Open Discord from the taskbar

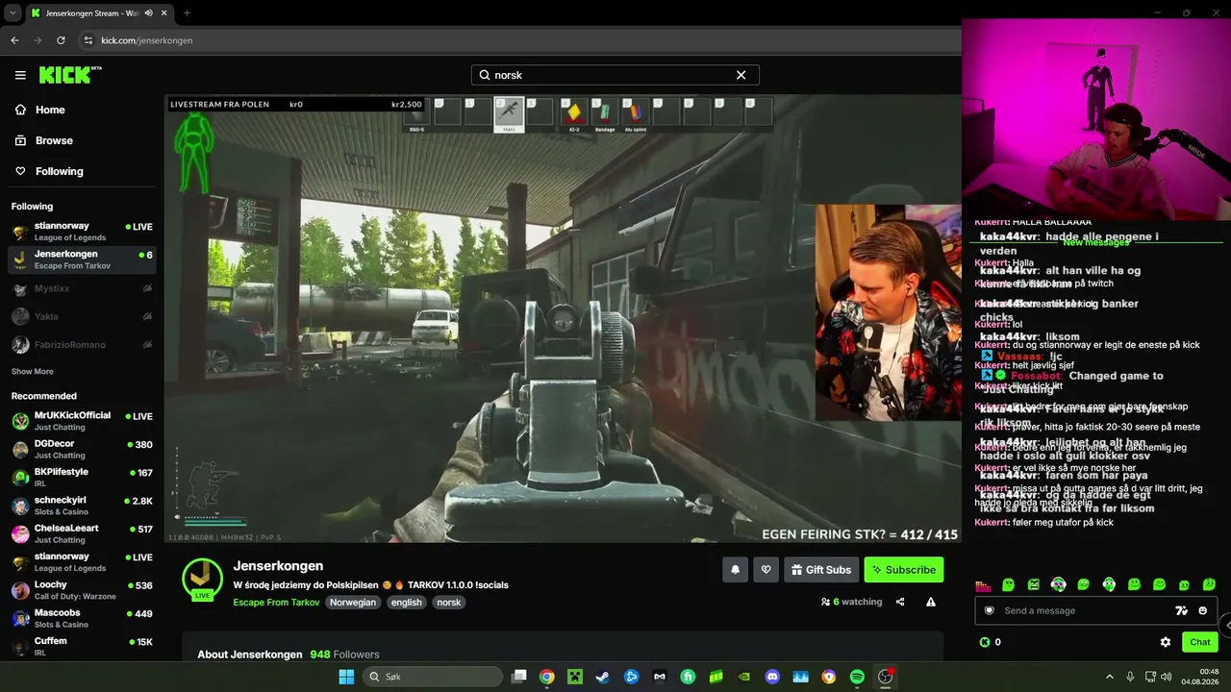tap(772, 677)
